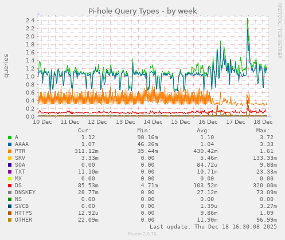Click the SVCB max value '3.27m'

[x=268, y=206]
